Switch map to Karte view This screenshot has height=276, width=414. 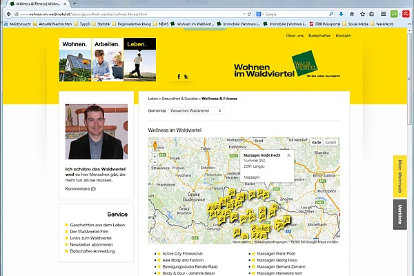pos(317,142)
